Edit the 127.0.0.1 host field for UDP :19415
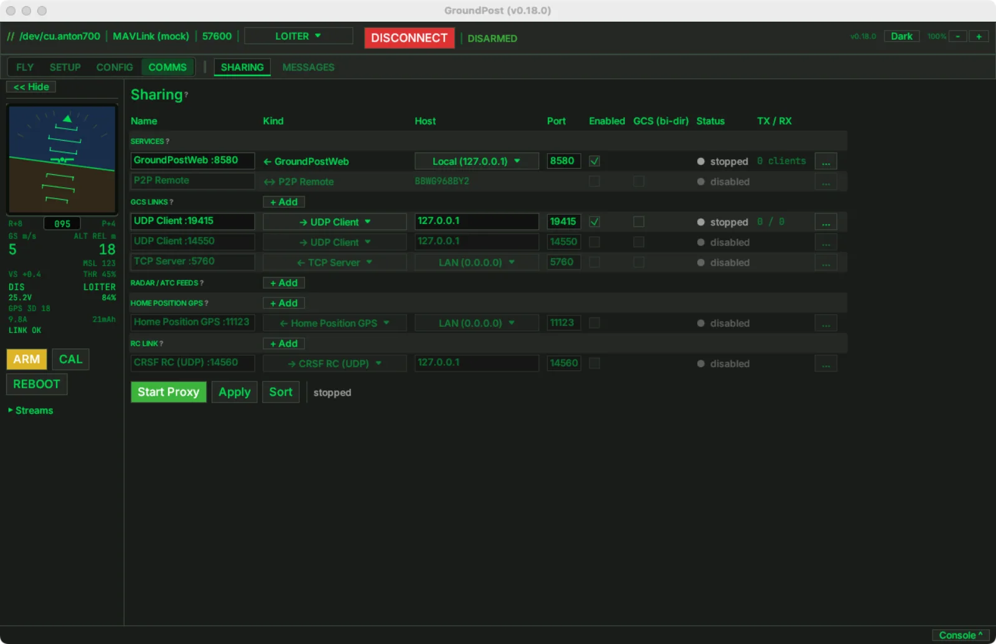The width and height of the screenshot is (996, 644). pos(477,222)
